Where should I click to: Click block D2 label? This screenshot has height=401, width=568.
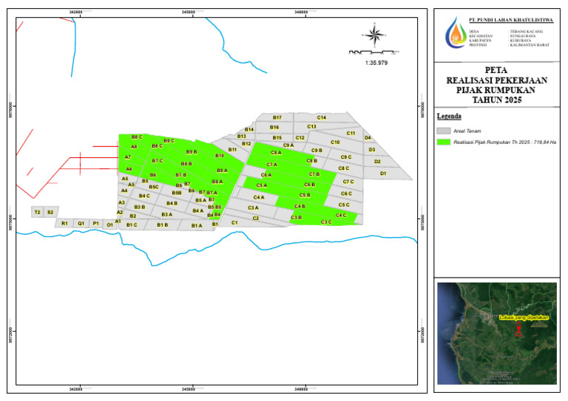point(377,162)
